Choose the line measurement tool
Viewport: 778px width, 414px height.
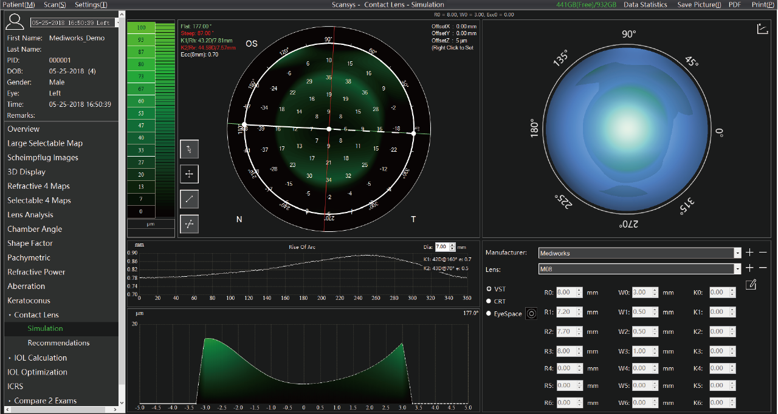click(x=189, y=199)
